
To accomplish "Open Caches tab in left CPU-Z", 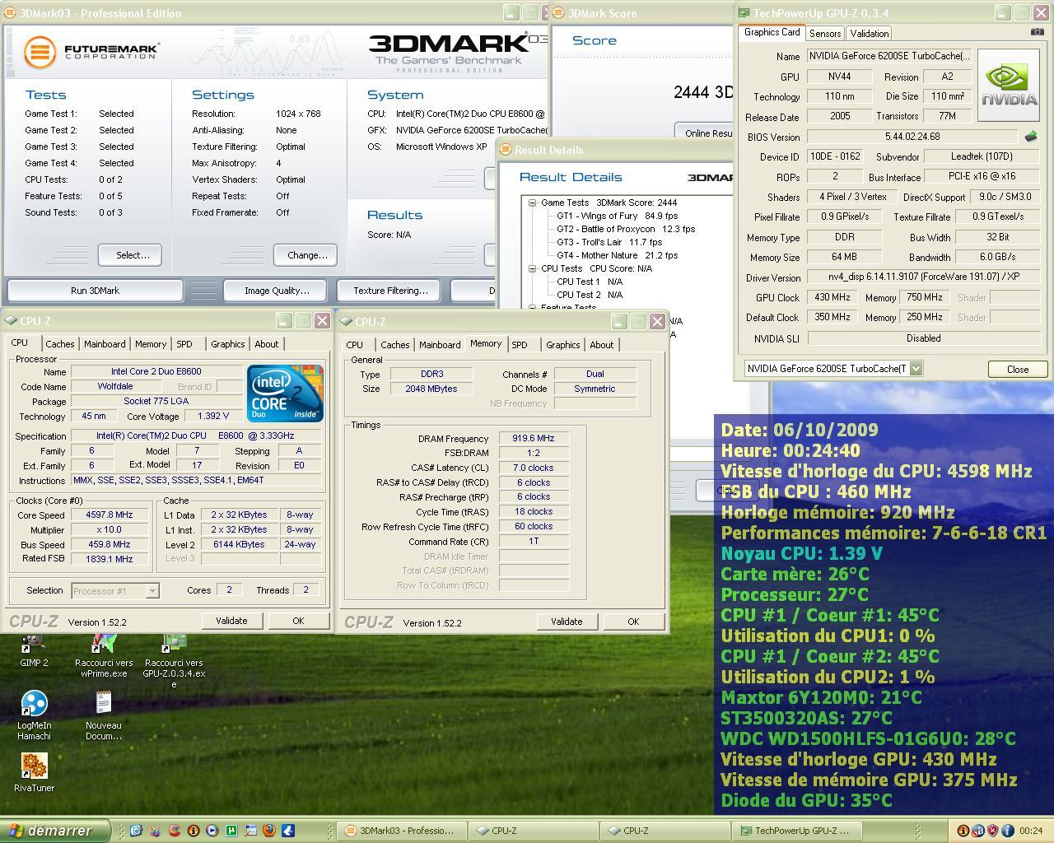I will coord(60,344).
